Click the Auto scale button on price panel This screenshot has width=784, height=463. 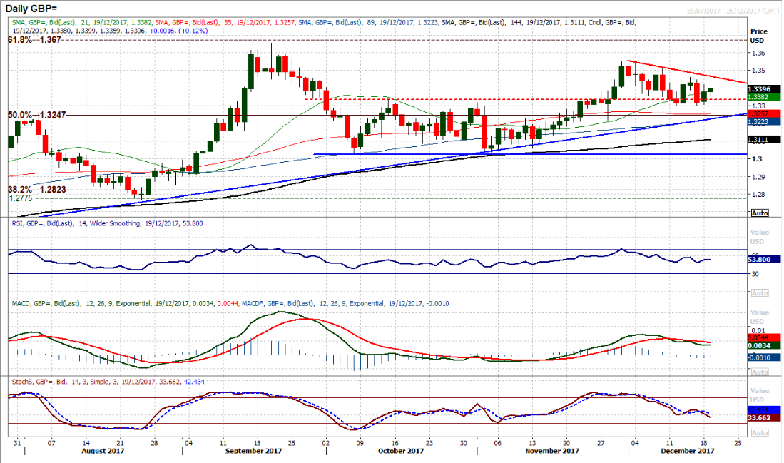[x=760, y=213]
